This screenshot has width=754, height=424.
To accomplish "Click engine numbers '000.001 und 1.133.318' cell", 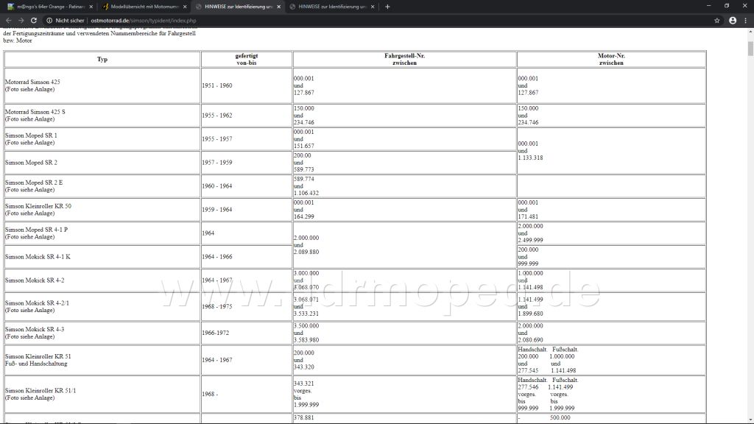I will pyautogui.click(x=611, y=151).
